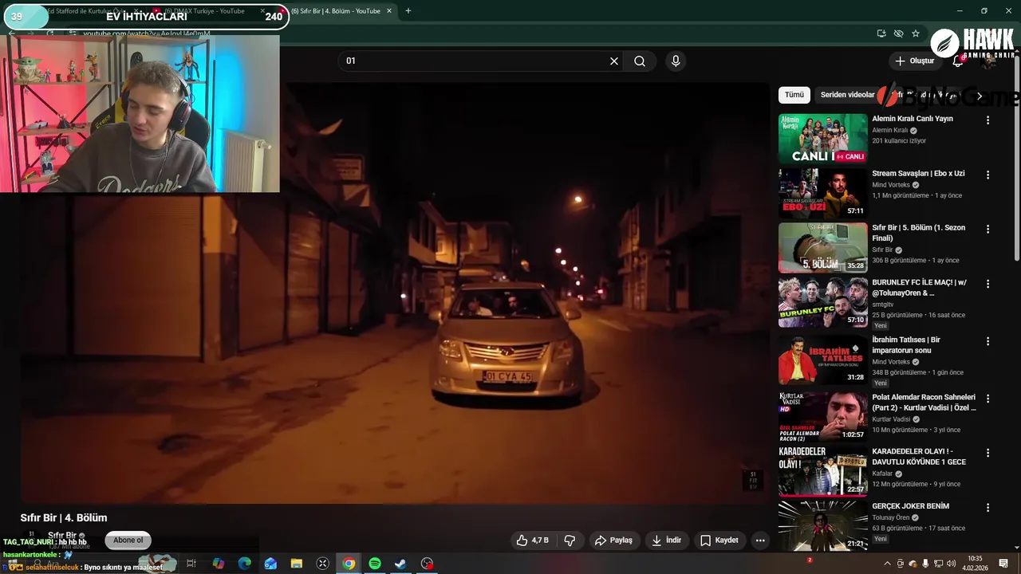1021x574 pixels.
Task: Open Microsoft Edge from taskbar
Action: (245, 564)
